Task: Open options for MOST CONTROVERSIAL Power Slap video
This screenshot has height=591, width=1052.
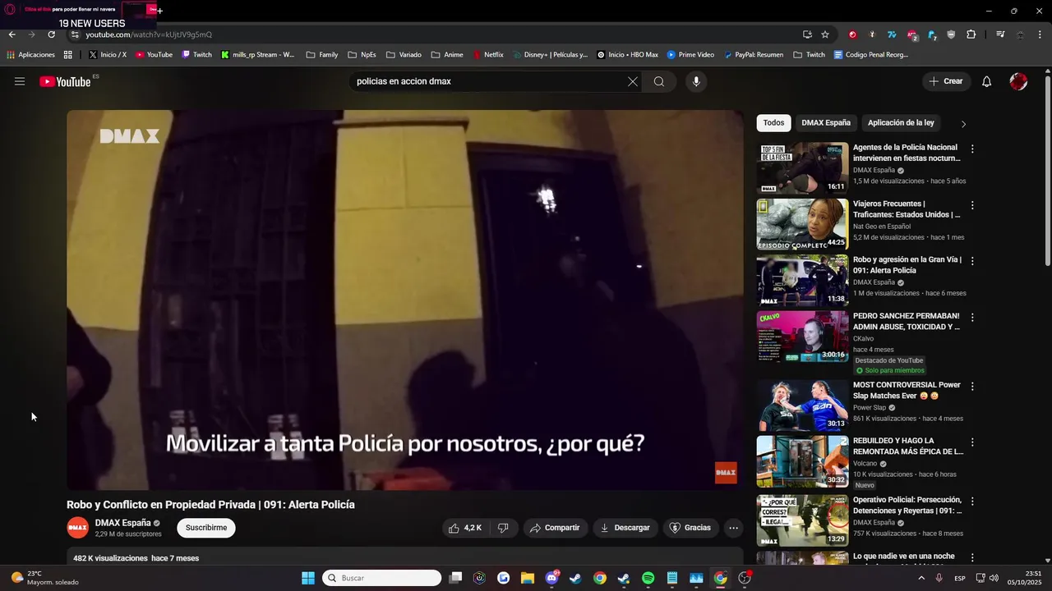Action: pos(972,386)
